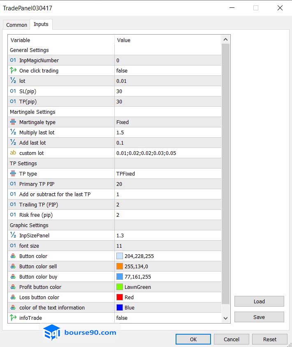
Task: Select the Inputs tab
Action: pyautogui.click(x=41, y=24)
